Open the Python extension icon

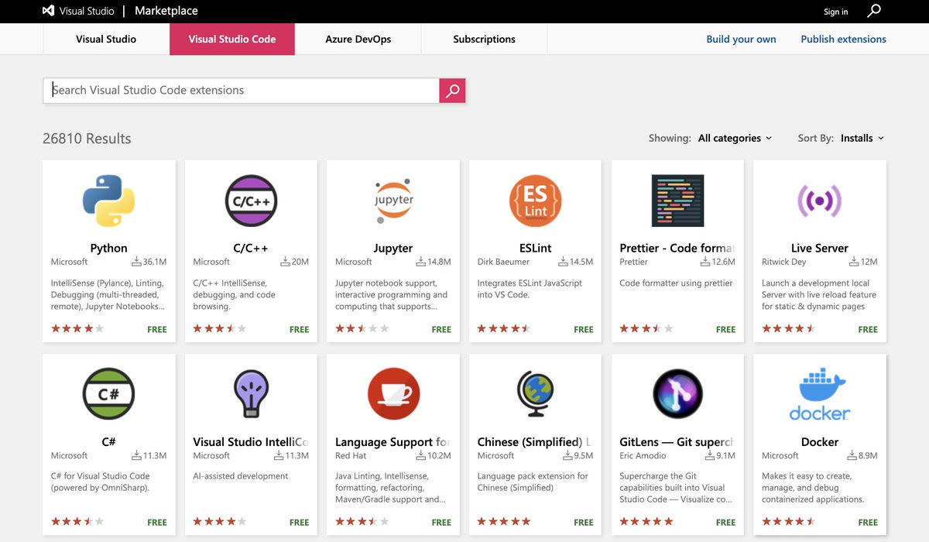108,201
